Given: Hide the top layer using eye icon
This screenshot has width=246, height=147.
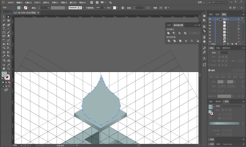Looking at the screenshot, I should coord(210,19).
